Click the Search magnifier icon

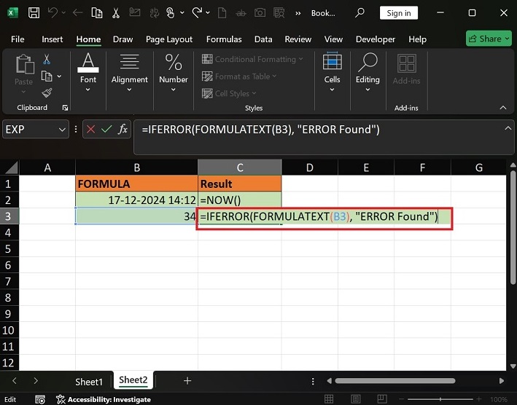pos(359,13)
